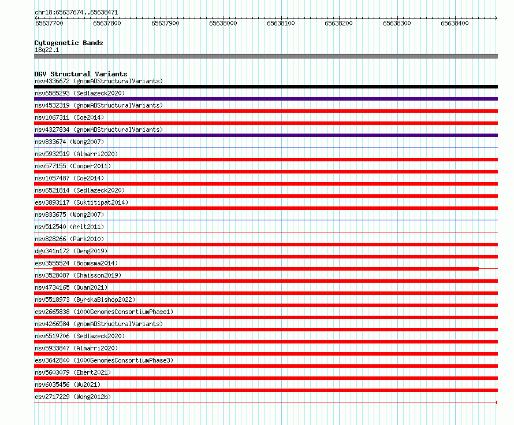The width and height of the screenshot is (514, 425).
Task: Click the red bar under nsv6035456
Action: (266, 390)
